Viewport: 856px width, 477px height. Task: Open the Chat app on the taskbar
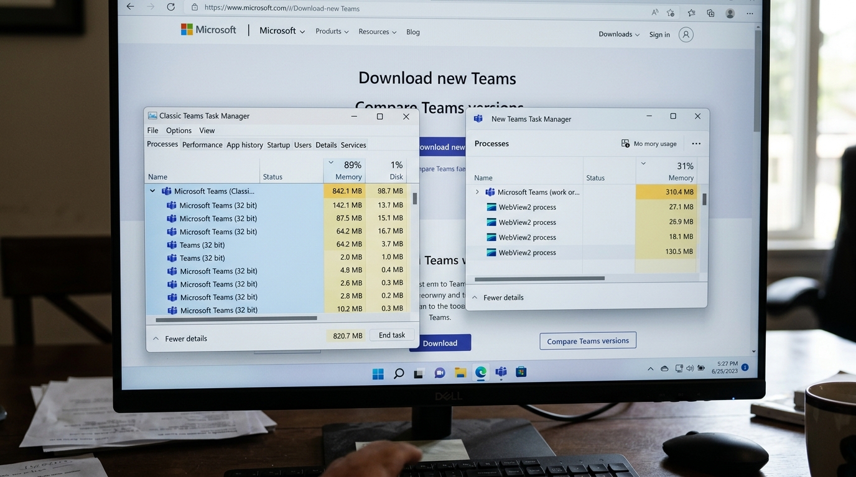(x=440, y=373)
